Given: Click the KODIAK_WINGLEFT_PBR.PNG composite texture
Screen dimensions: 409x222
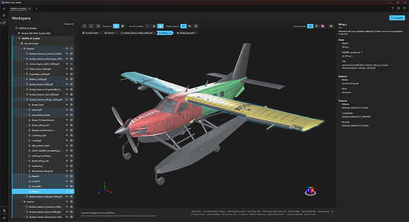Looking at the screenshot, I should pyautogui.click(x=356, y=117).
